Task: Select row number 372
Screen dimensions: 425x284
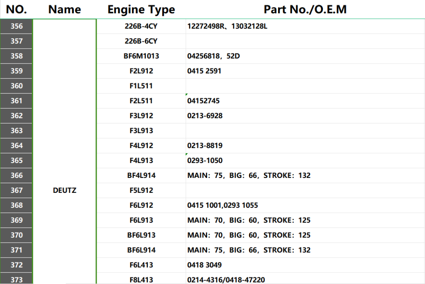Action: [x=17, y=265]
